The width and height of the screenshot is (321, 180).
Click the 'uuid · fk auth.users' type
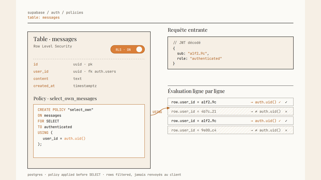pos(94,71)
